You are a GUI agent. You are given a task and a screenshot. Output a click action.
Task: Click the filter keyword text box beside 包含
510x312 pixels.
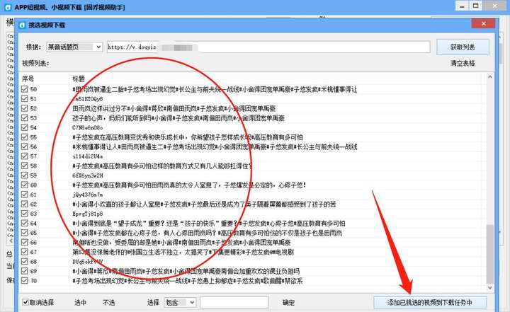pos(234,302)
